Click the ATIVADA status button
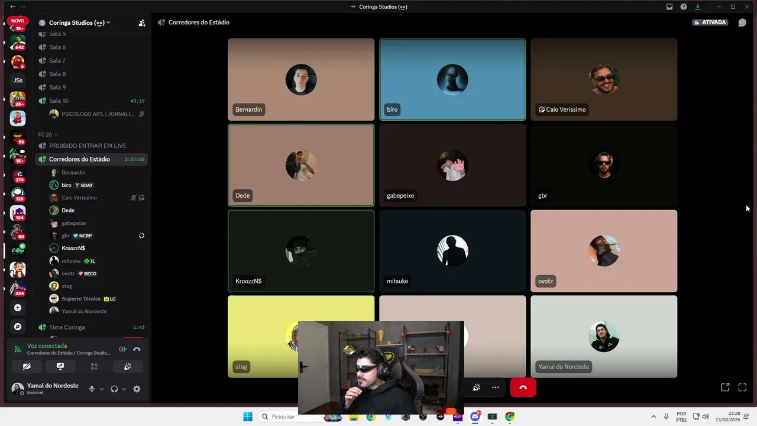The width and height of the screenshot is (757, 426). [x=710, y=22]
